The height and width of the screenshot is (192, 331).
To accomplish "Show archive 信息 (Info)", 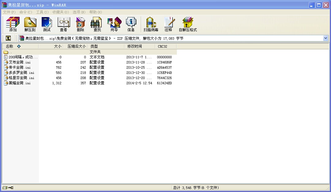I will coord(131,24).
